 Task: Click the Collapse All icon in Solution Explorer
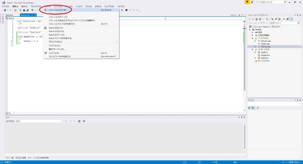[x=276, y=19]
